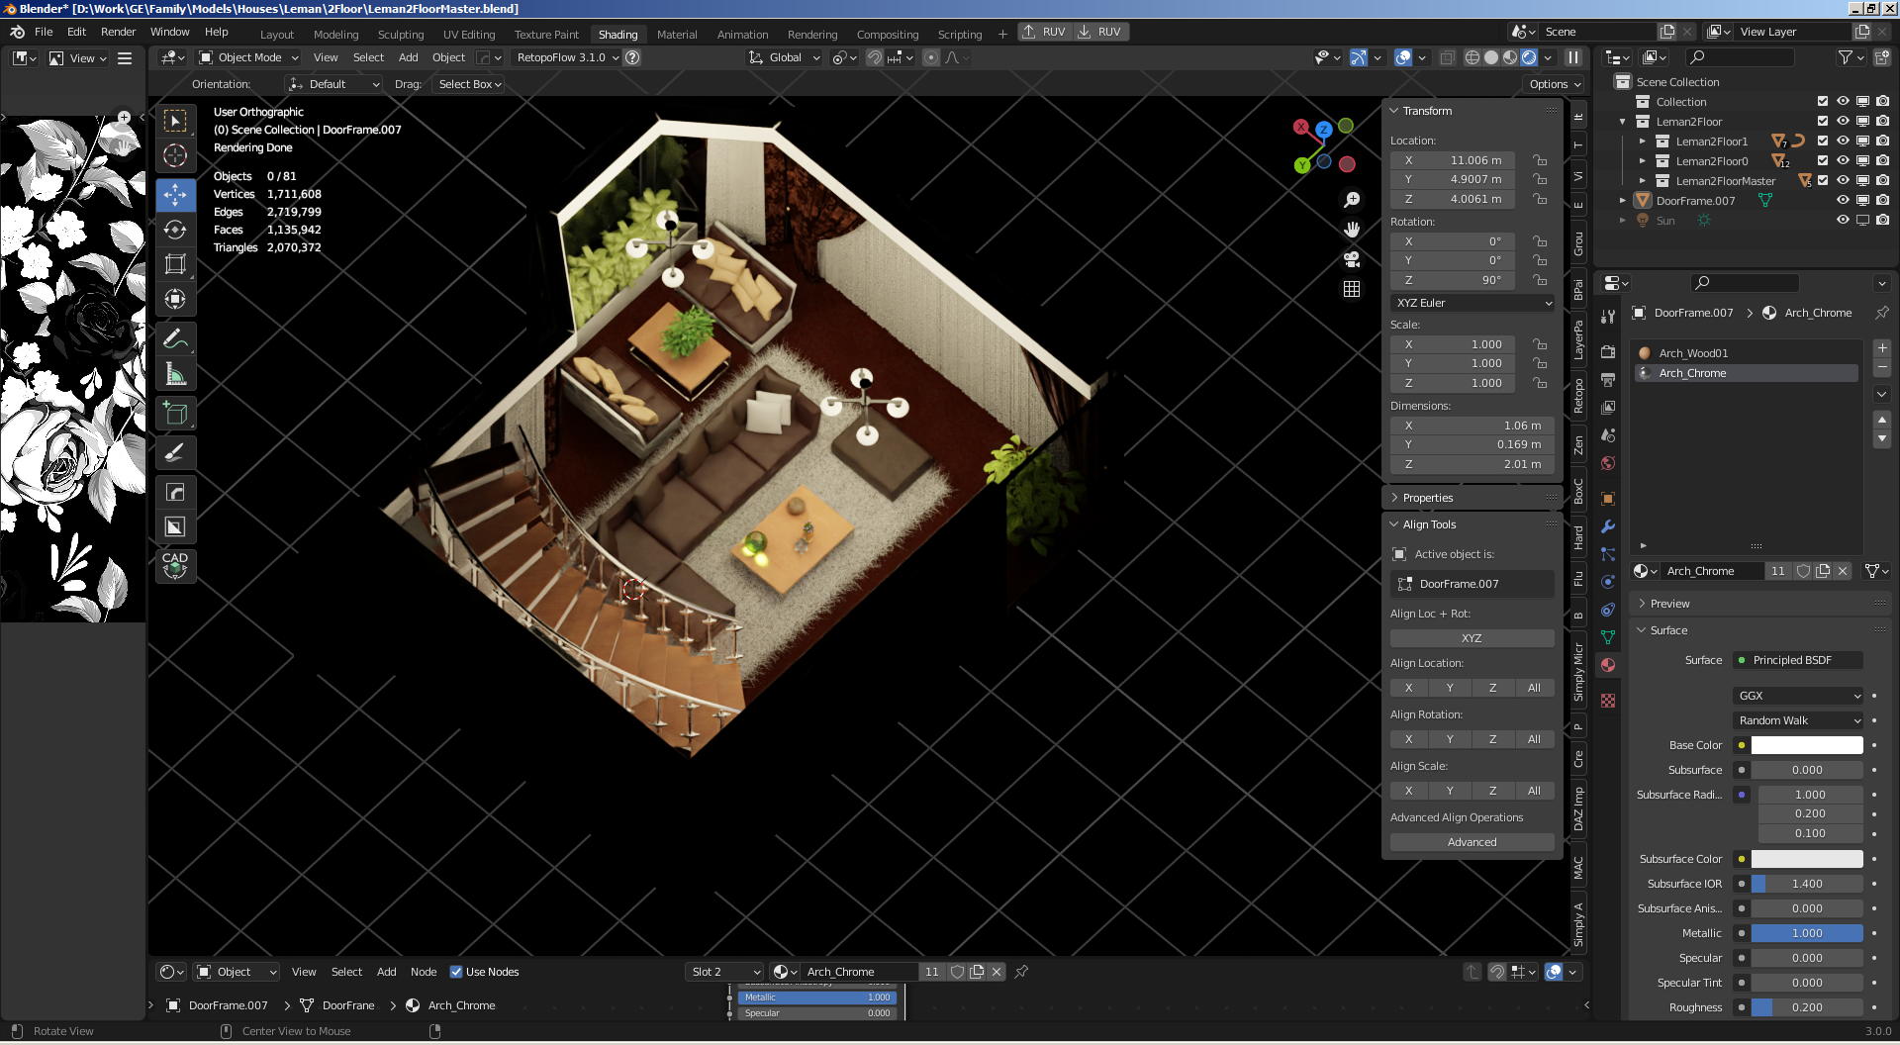Screen dimensions: 1900x1045
Task: Select the Annotate tool
Action: click(x=175, y=339)
